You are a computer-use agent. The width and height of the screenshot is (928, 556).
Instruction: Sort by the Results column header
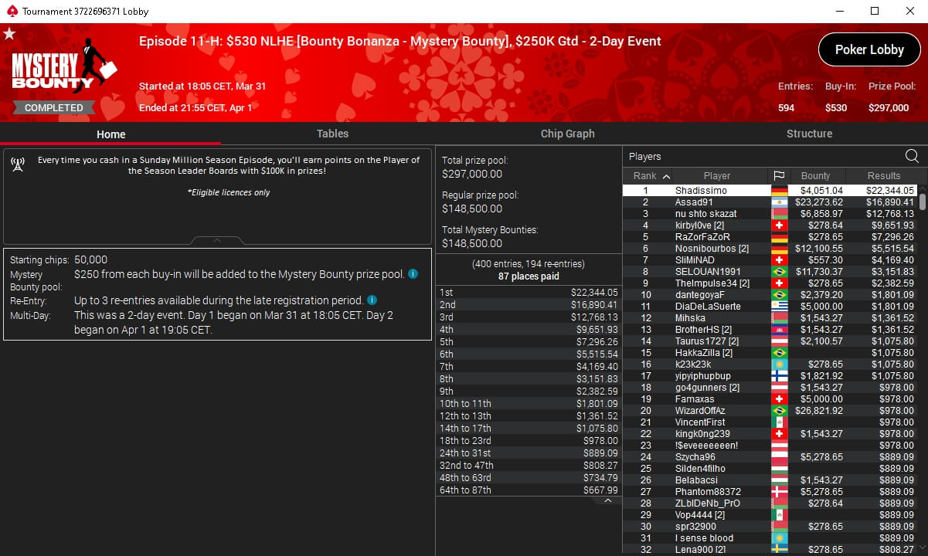tap(884, 176)
